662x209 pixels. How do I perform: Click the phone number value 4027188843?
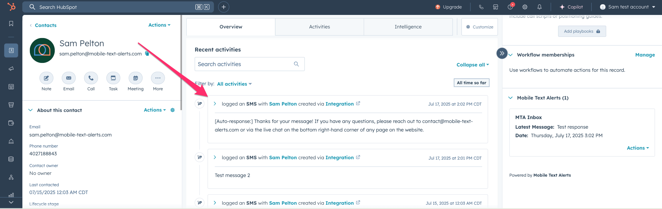pos(43,154)
